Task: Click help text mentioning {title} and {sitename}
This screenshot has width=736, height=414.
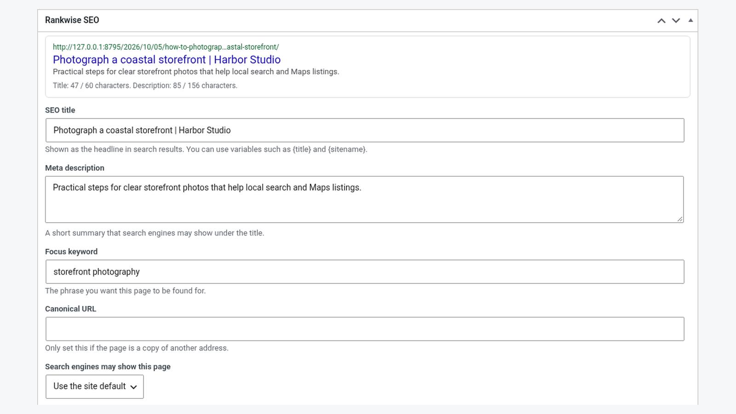Action: tap(206, 149)
